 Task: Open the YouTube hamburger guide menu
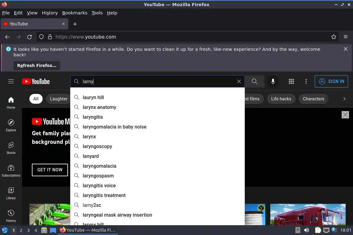coord(11,81)
